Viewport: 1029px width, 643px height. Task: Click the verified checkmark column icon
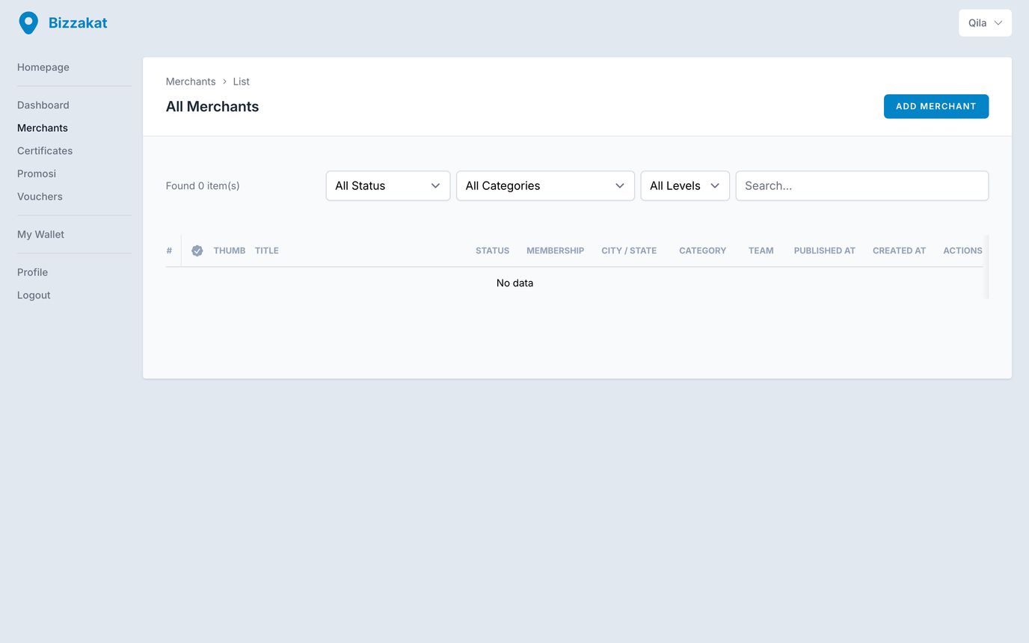point(197,251)
